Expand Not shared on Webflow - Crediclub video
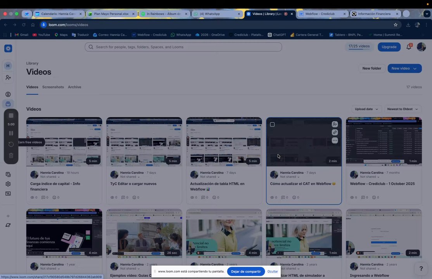The width and height of the screenshot is (432, 279). click(370, 177)
